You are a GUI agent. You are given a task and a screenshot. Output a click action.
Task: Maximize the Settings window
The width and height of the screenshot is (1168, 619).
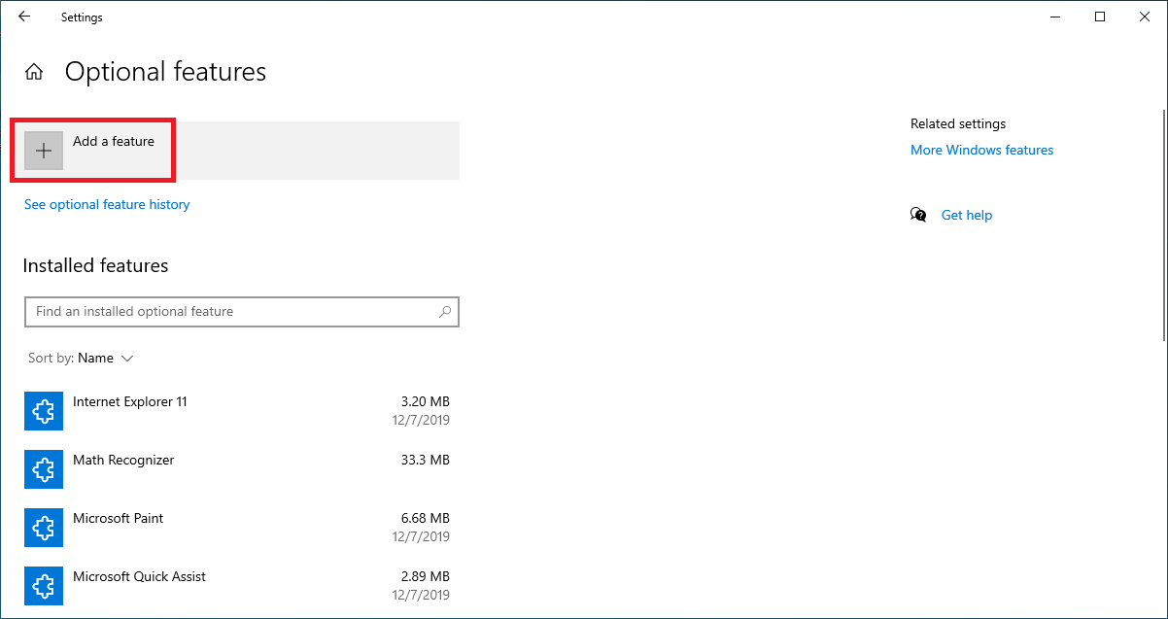click(x=1100, y=17)
